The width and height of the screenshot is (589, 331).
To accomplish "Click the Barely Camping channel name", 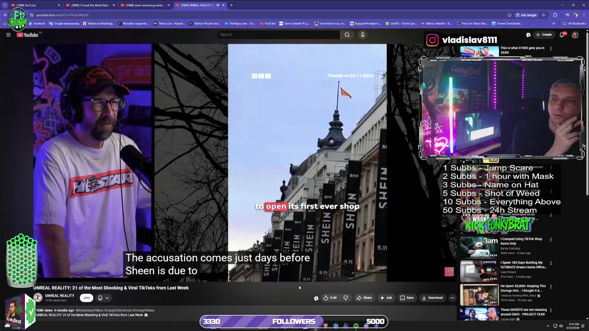I will point(511,248).
